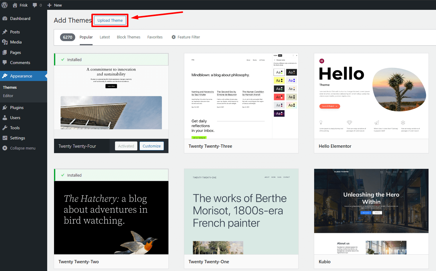Click the plus New icon in admin bar
436x271 pixels.
pyautogui.click(x=50, y=5)
